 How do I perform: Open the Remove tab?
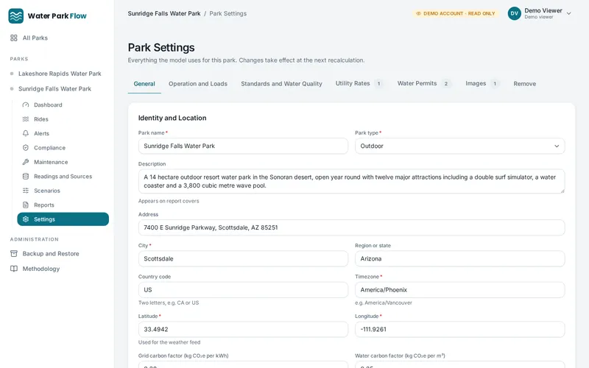525,84
